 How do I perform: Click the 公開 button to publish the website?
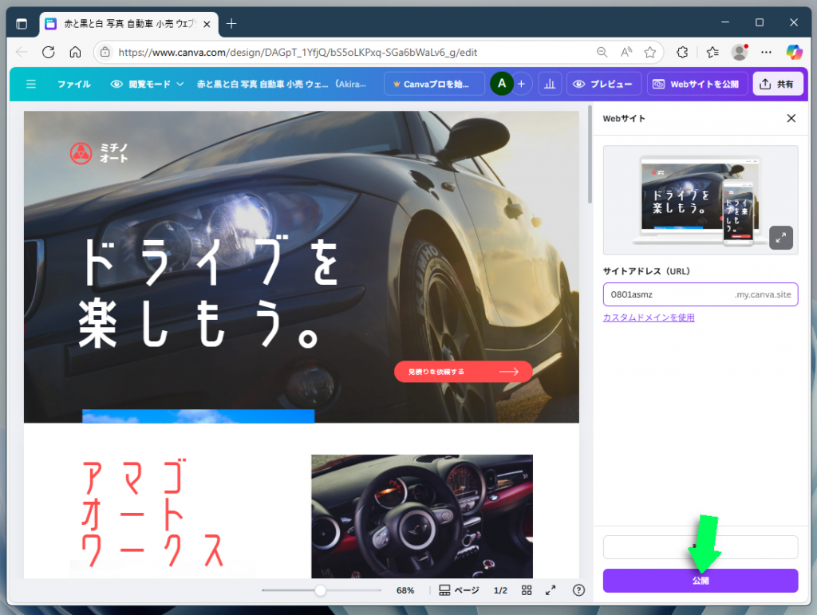(x=700, y=581)
